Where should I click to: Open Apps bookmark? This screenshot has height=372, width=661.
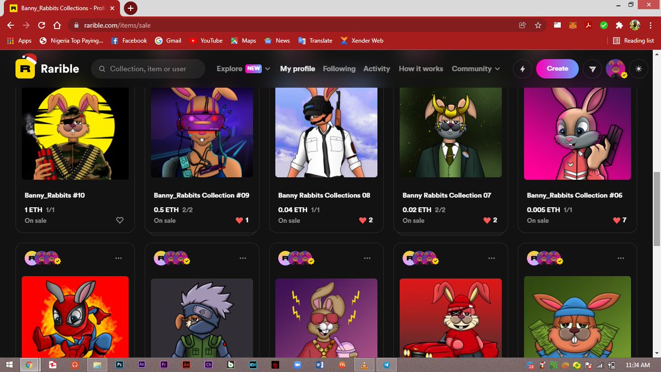[x=19, y=41]
